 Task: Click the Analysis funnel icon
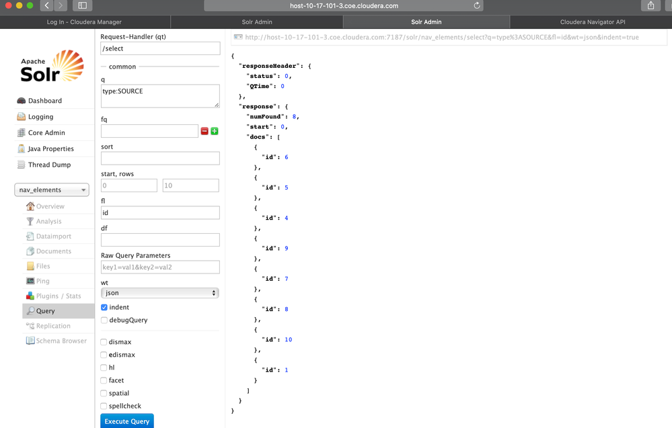pos(30,221)
